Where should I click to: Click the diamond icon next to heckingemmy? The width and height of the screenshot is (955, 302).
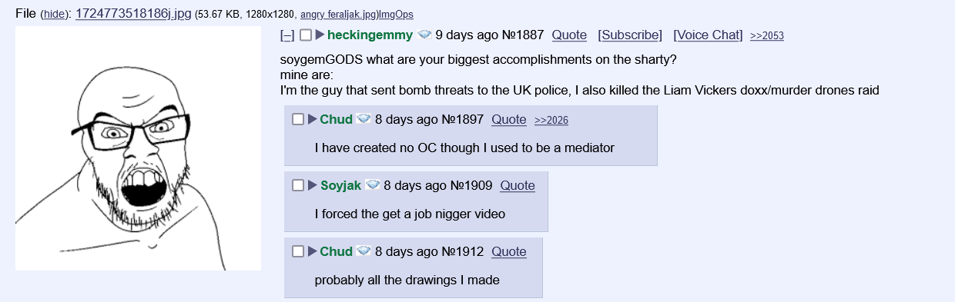(424, 35)
